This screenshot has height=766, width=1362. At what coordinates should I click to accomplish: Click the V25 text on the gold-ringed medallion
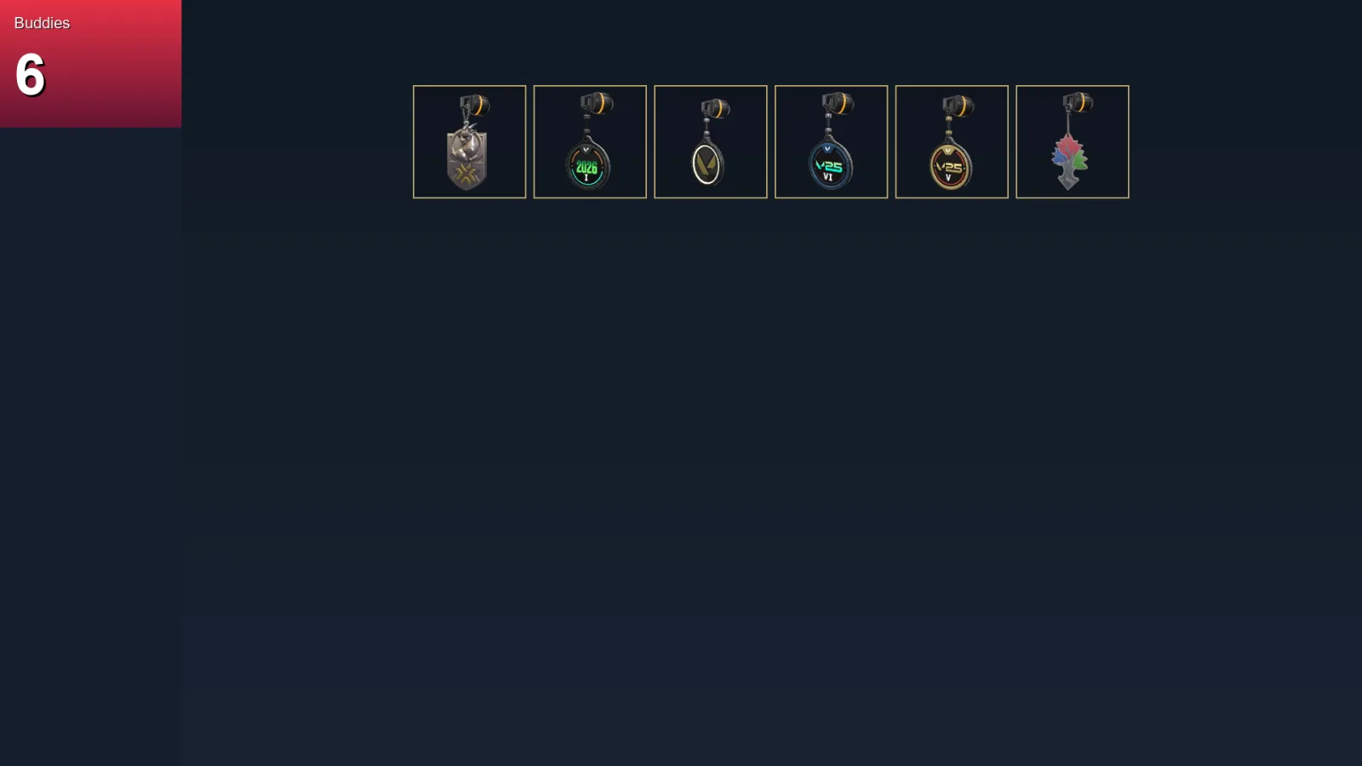point(949,167)
